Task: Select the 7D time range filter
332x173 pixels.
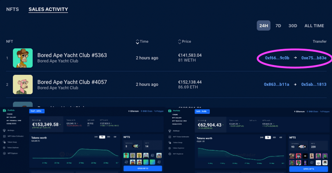Action: click(x=278, y=26)
